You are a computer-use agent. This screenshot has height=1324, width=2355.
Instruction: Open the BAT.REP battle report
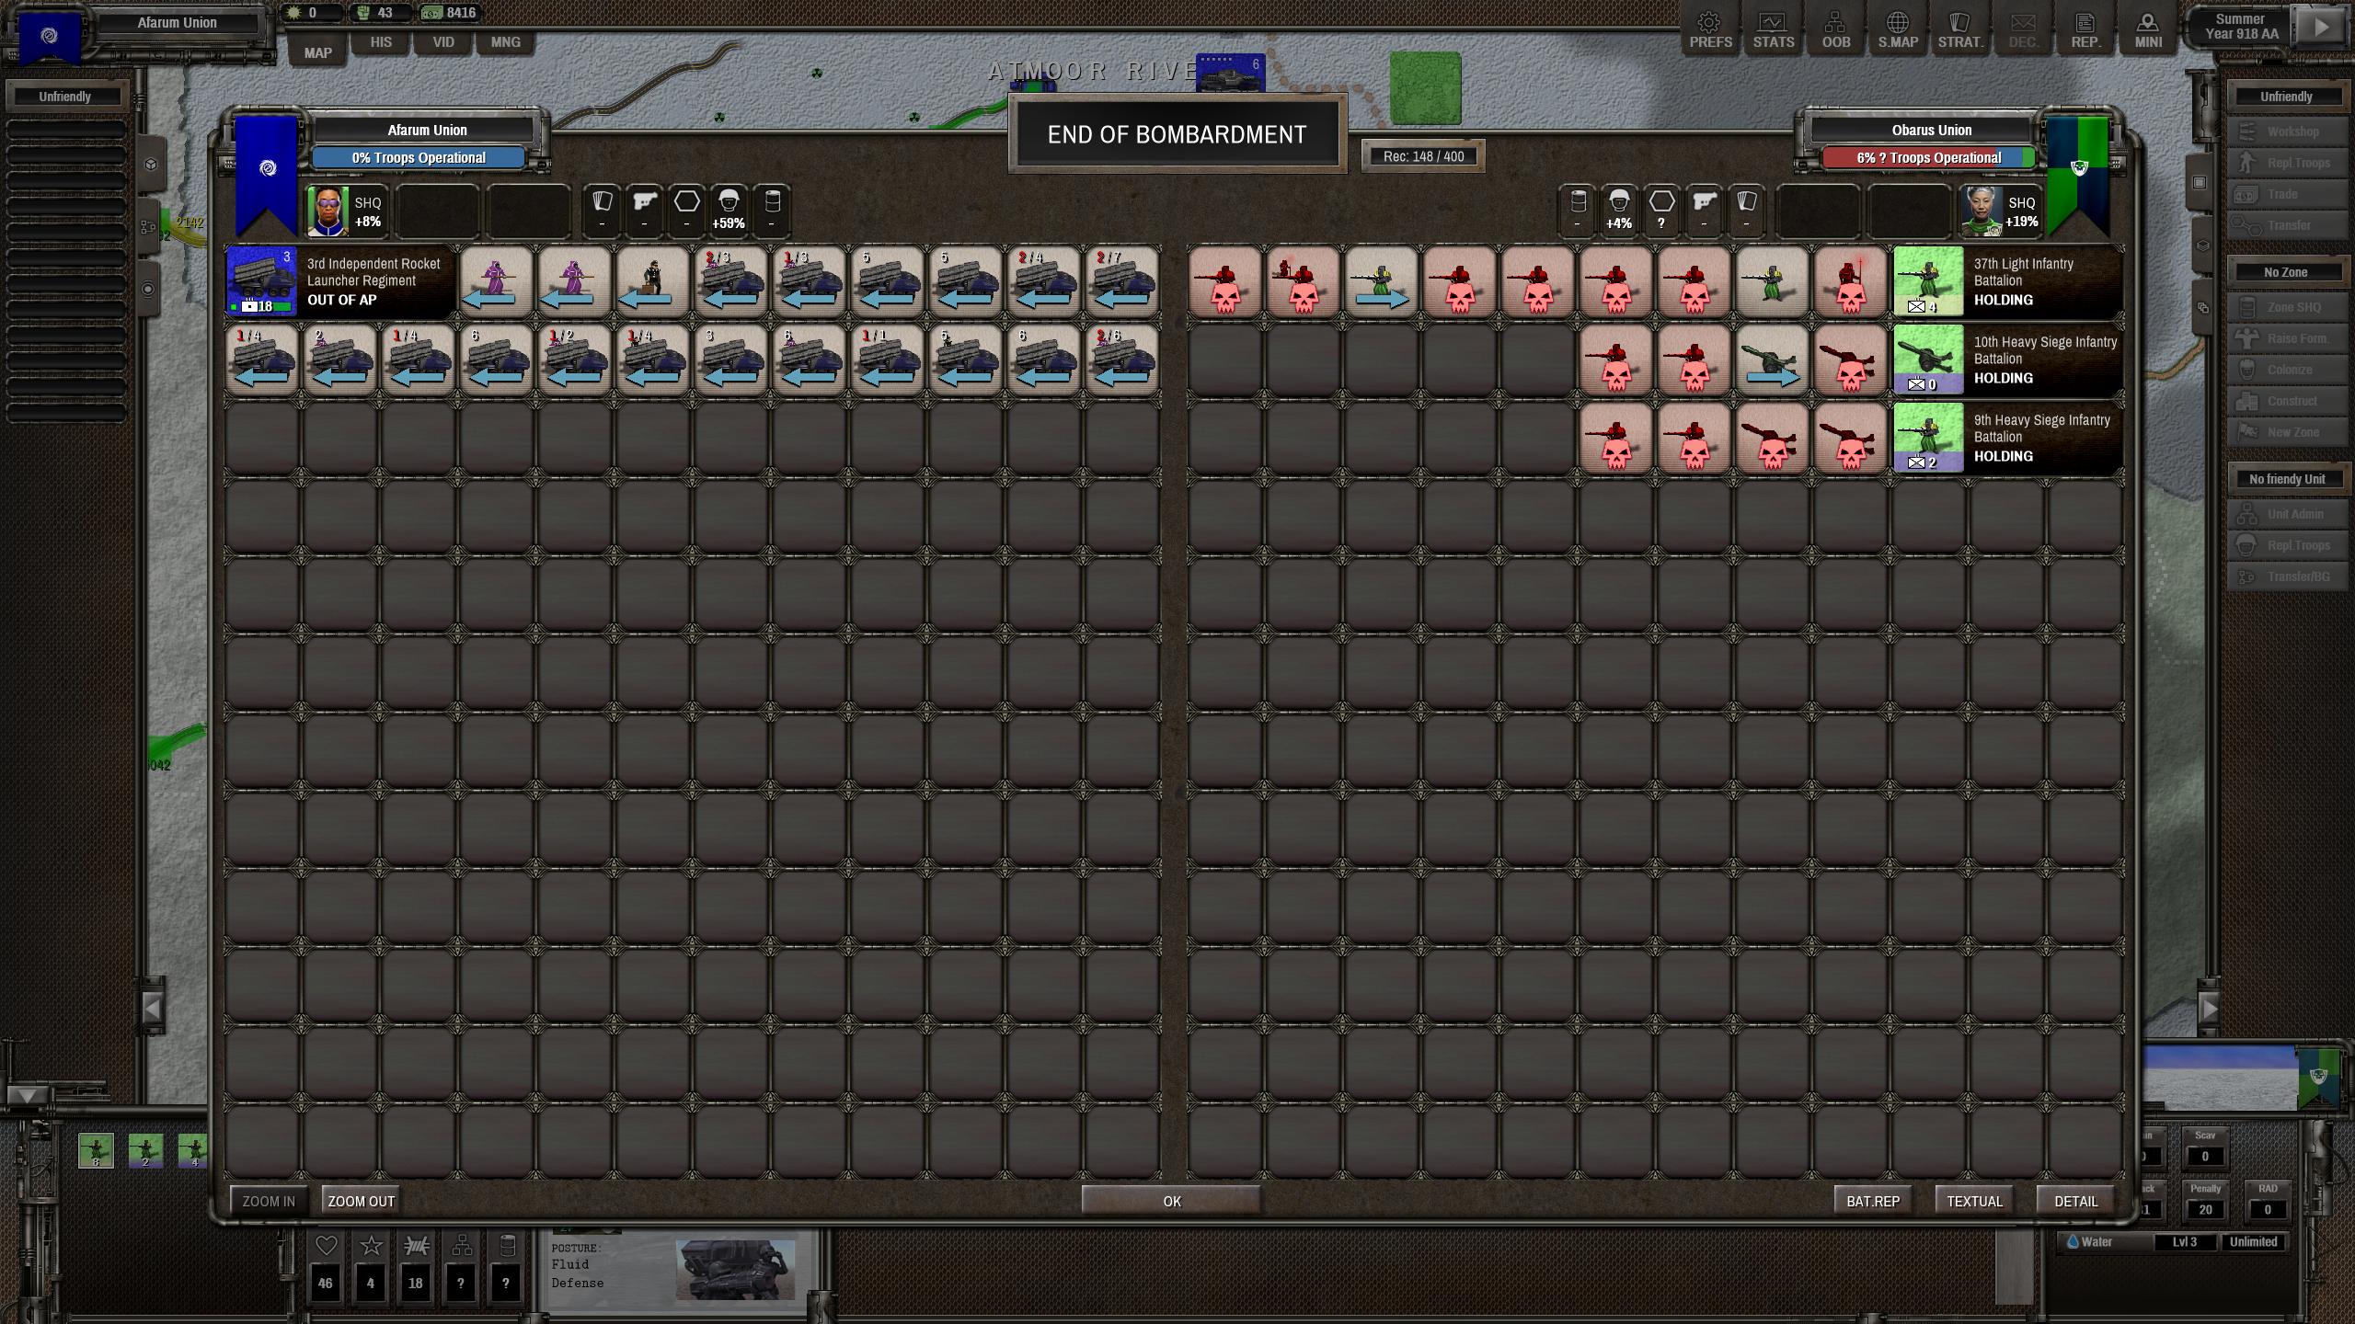pos(1872,1201)
